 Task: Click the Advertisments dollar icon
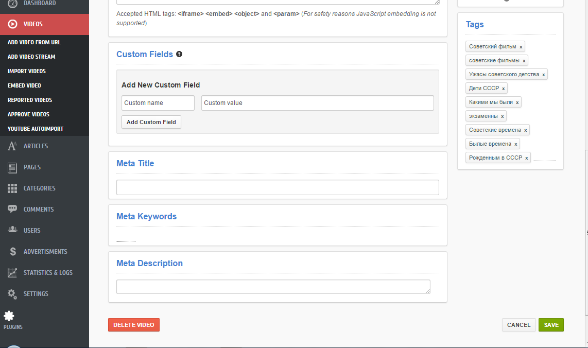pyautogui.click(x=13, y=252)
